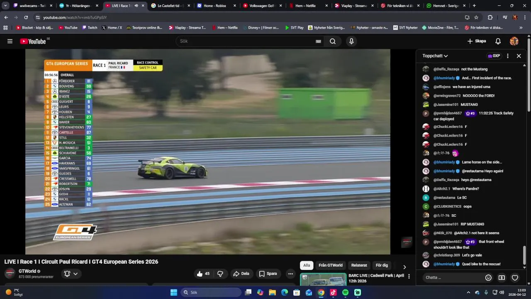
Task: Reload the page in Chrome
Action: point(26,17)
